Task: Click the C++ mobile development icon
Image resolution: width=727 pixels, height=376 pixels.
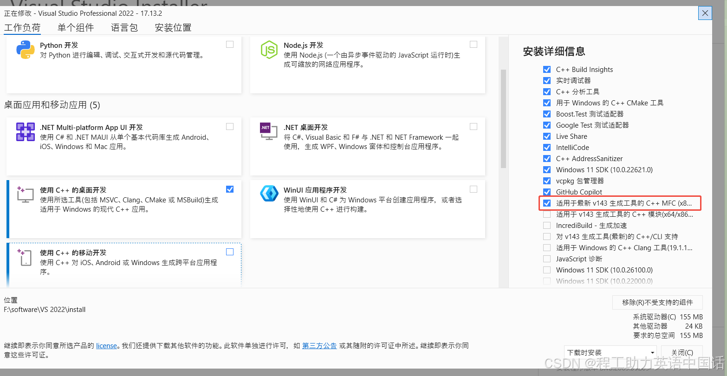Action: [25, 257]
